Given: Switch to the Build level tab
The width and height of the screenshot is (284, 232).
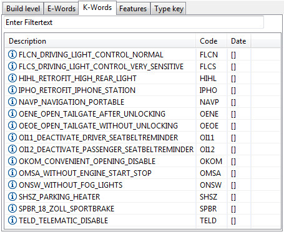Looking at the screenshot, I should pos(23,9).
